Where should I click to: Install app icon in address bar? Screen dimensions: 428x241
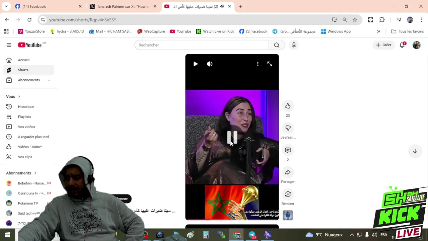(x=335, y=20)
